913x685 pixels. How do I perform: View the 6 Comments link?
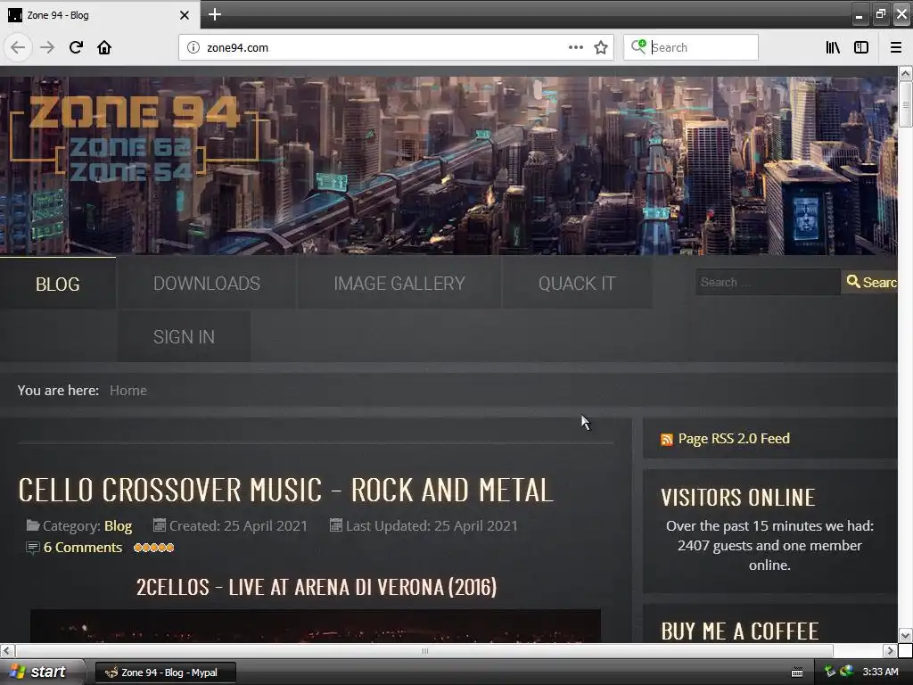pos(83,548)
